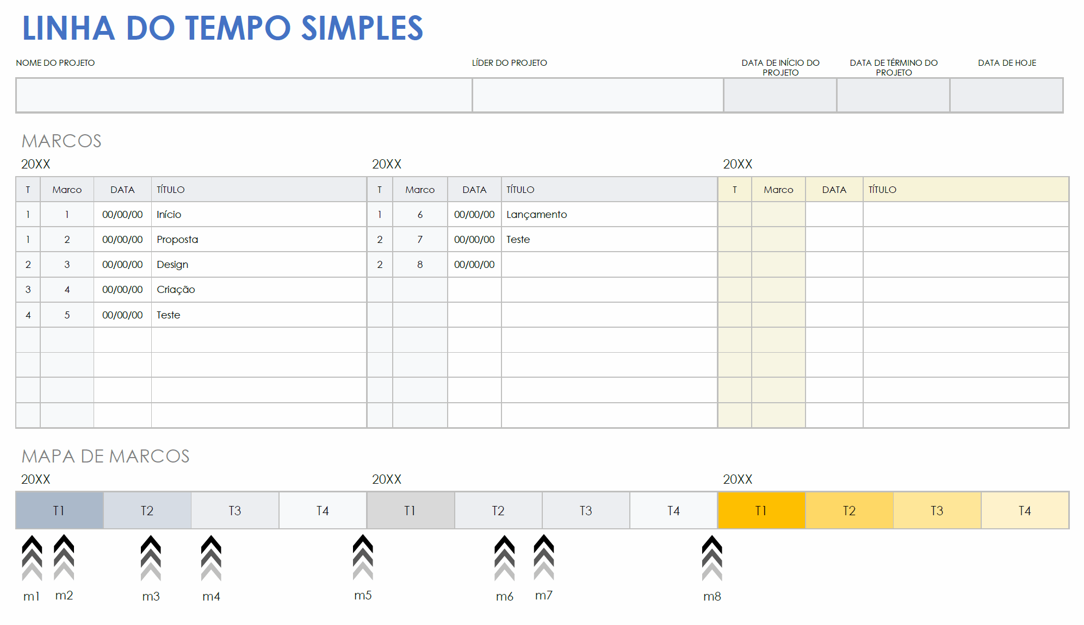Click the Data de Hoje field
The width and height of the screenshot is (1084, 625).
pyautogui.click(x=1006, y=95)
